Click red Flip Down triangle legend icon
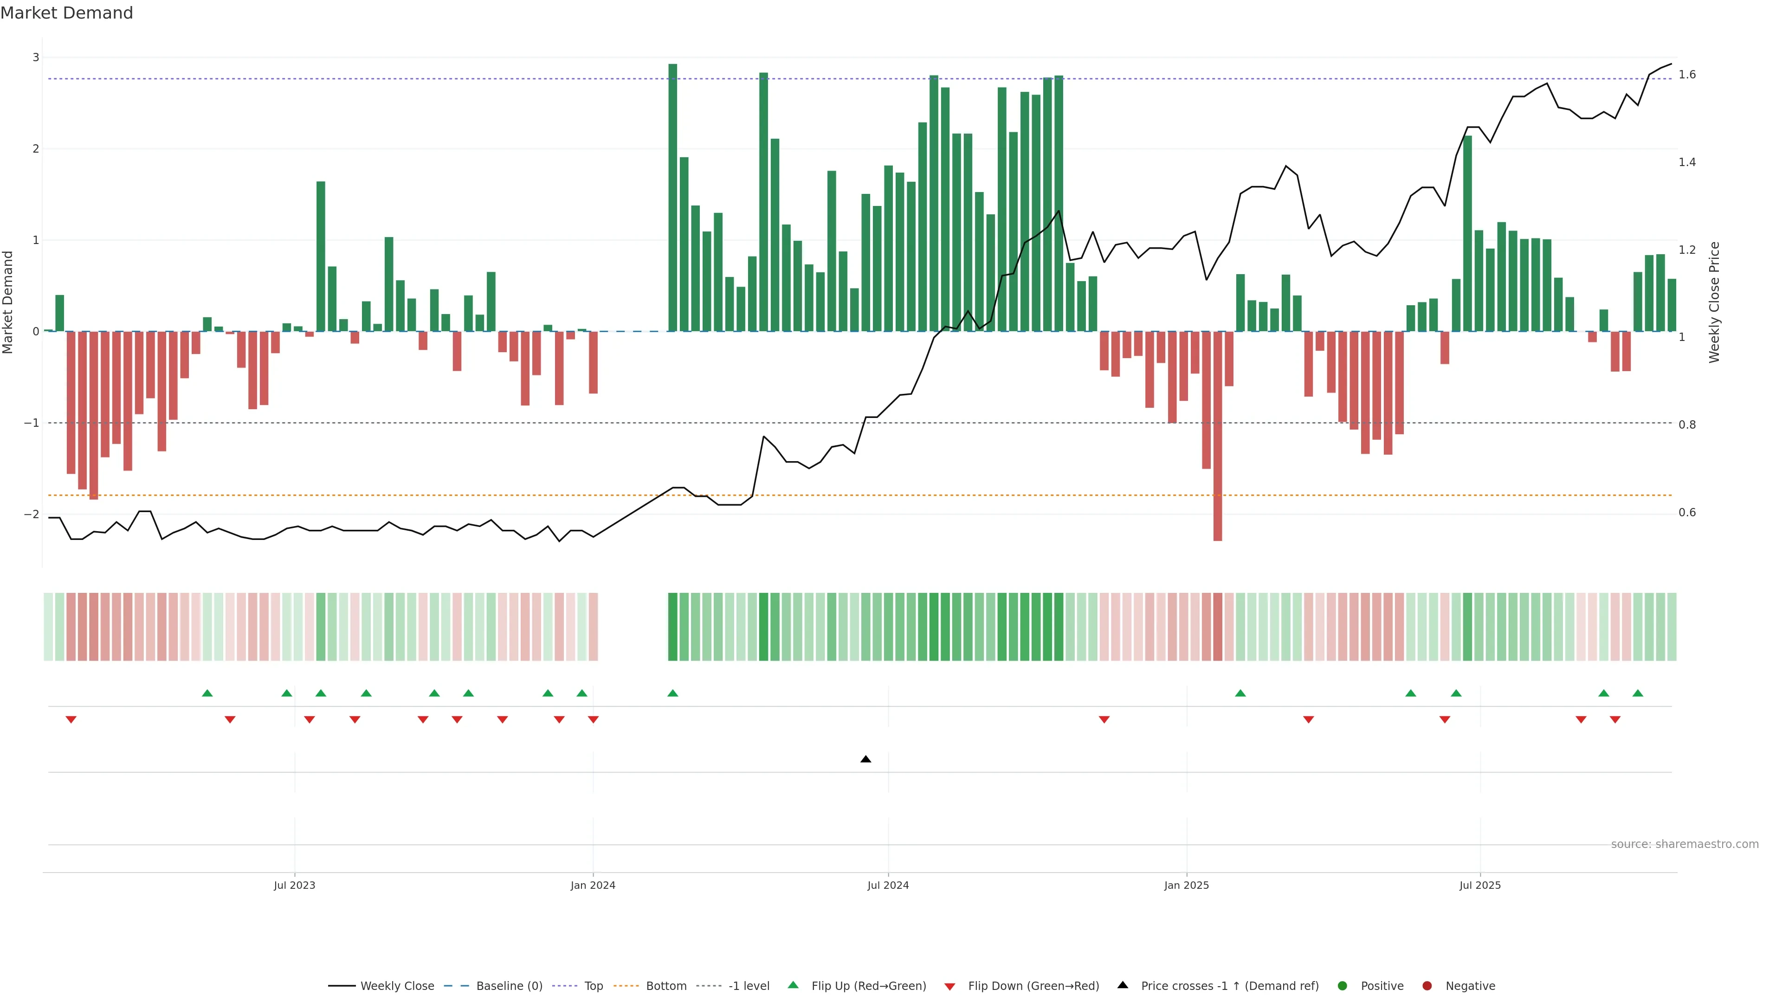 [950, 986]
